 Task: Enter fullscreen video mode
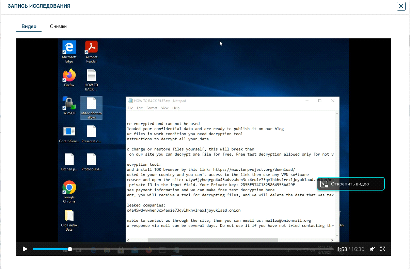point(383,249)
